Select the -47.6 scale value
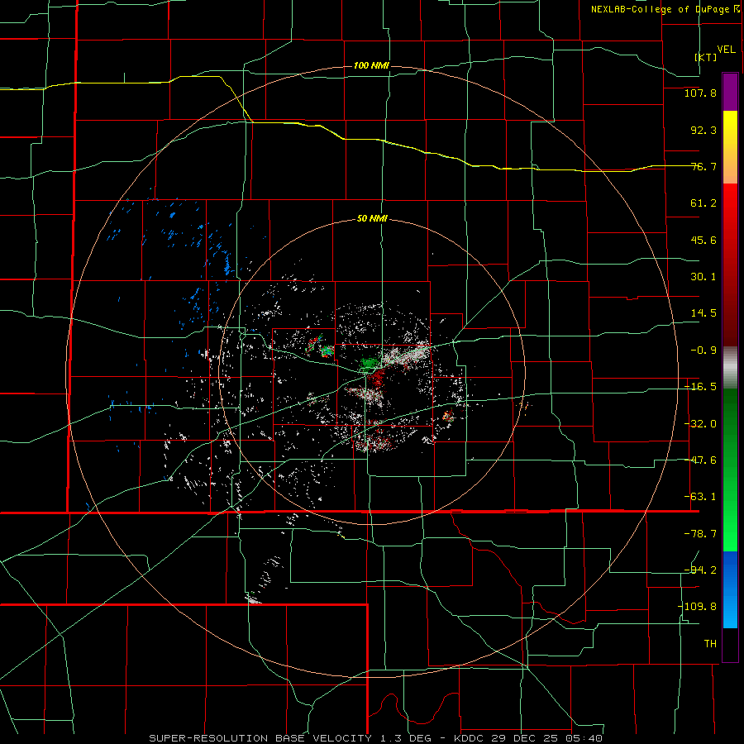Image resolution: width=744 pixels, height=744 pixels. 700,460
